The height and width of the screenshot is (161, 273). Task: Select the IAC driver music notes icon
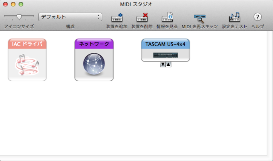tap(27, 64)
